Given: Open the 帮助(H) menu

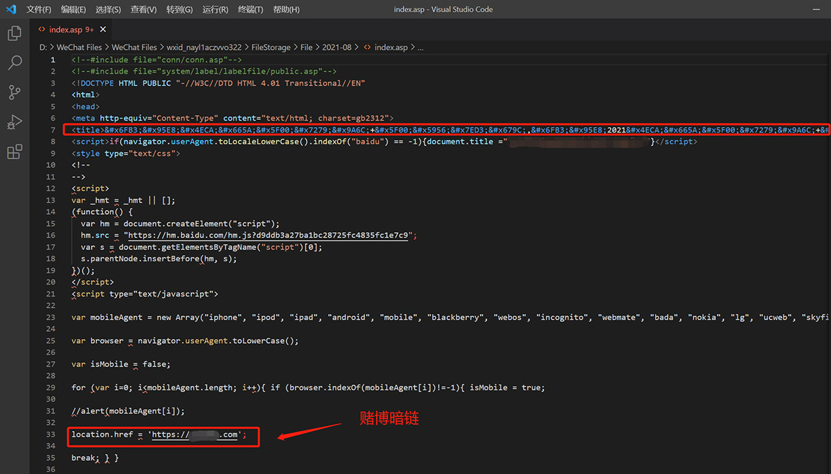Looking at the screenshot, I should click(x=286, y=10).
